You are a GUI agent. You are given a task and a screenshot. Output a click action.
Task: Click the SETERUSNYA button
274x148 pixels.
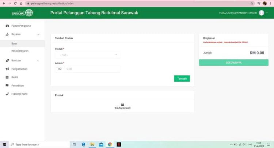[234, 62]
